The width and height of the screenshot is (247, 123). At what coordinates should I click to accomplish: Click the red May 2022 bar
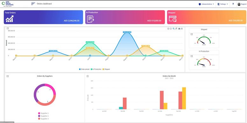(180, 100)
